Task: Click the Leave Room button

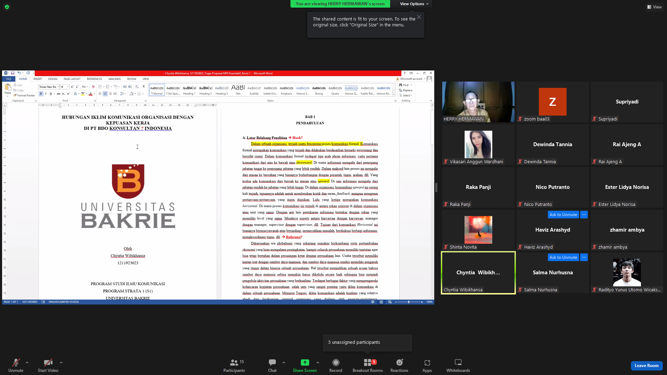Action: click(647, 366)
